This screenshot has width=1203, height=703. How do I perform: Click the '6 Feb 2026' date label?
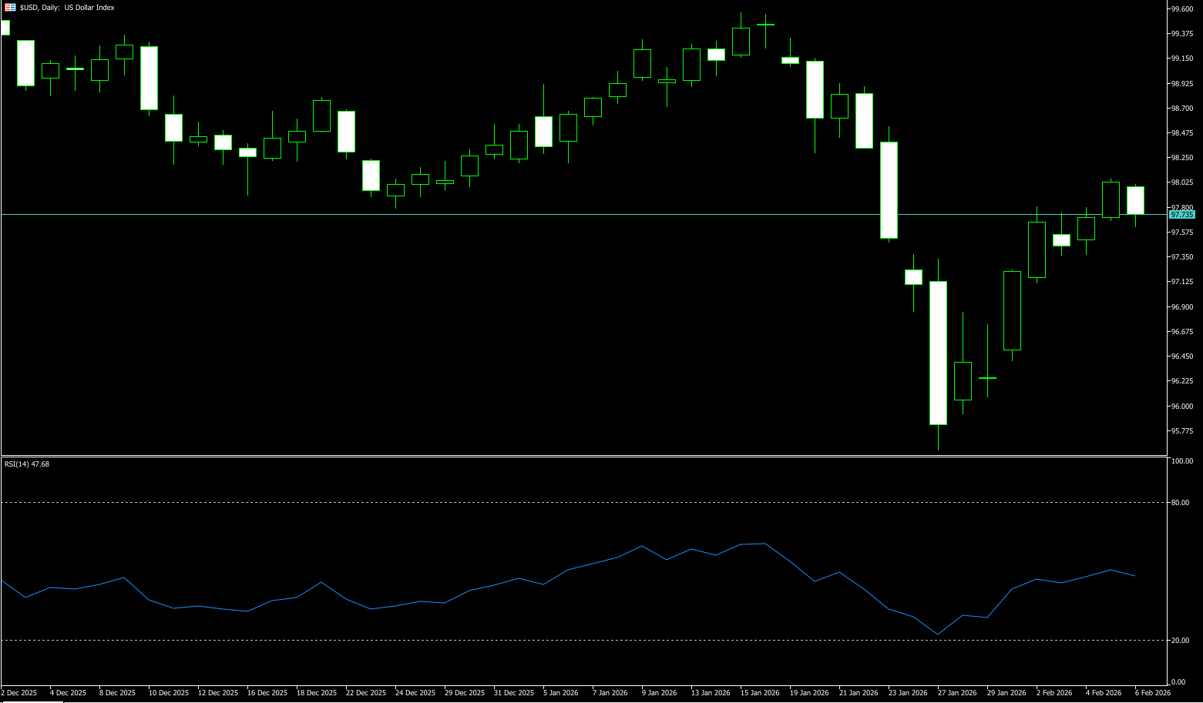point(1152,693)
